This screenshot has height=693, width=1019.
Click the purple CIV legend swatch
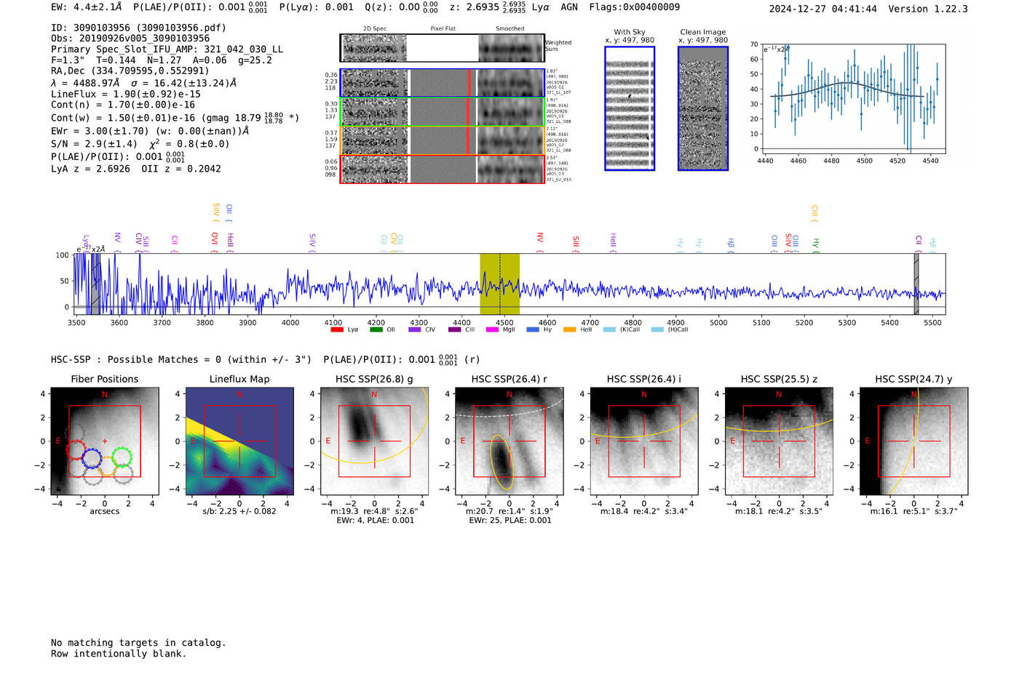[415, 329]
